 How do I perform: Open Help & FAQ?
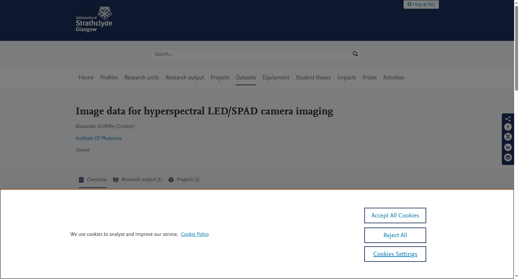pyautogui.click(x=421, y=4)
